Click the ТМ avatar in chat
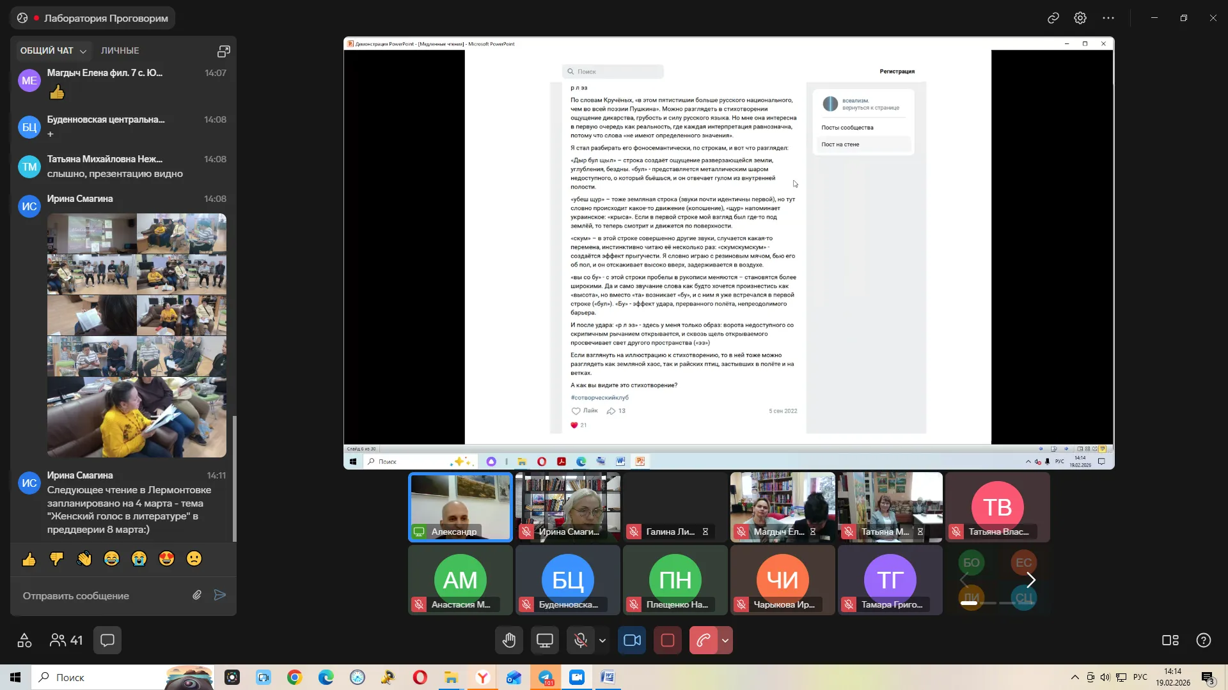 click(x=29, y=167)
